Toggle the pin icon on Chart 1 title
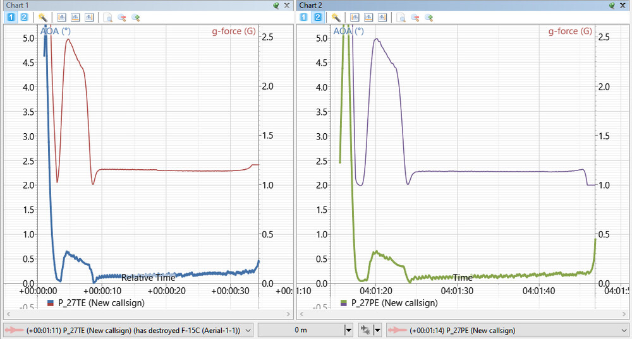632x339 pixels. coord(276,5)
